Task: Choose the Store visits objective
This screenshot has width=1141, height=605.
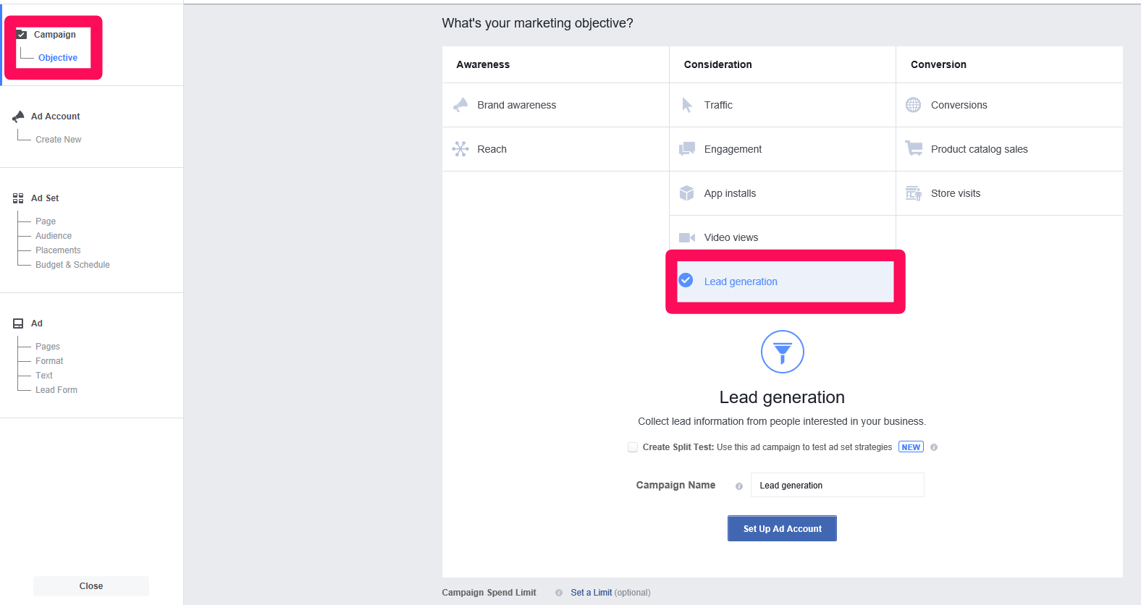Action: click(x=1009, y=193)
